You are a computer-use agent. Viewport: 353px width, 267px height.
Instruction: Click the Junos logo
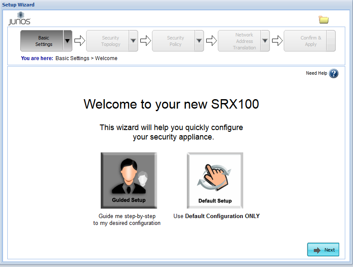[x=19, y=18]
